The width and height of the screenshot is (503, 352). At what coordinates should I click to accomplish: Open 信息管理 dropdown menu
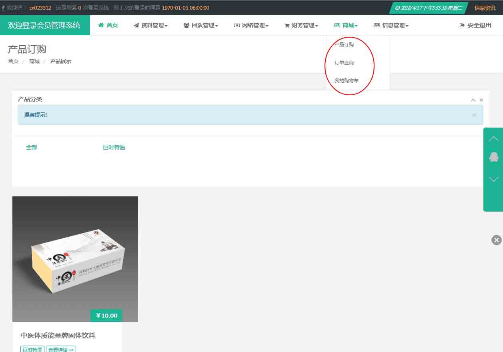click(391, 25)
